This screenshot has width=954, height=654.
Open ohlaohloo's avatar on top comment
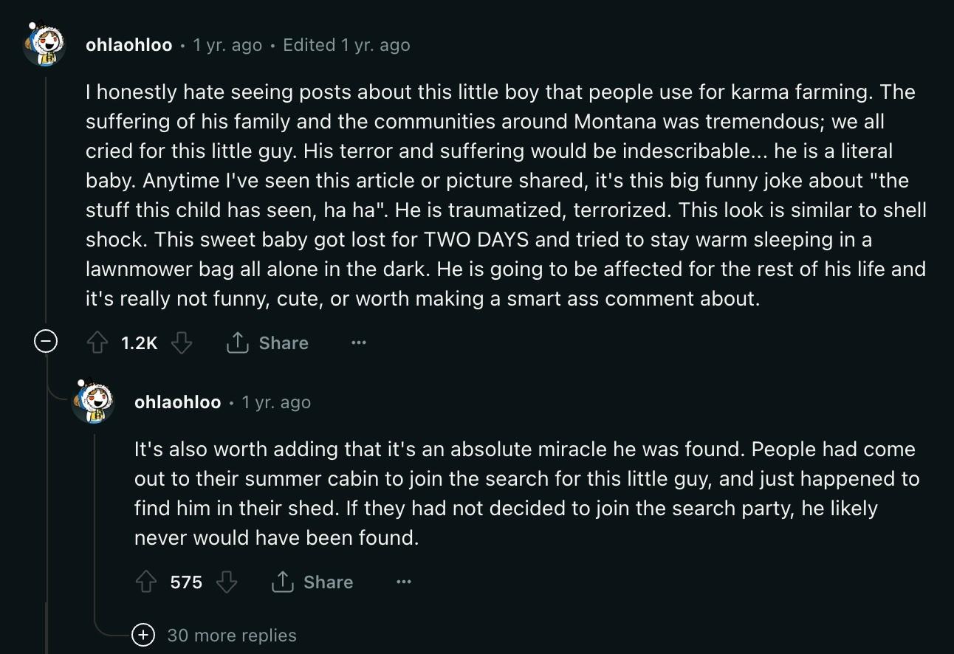pos(45,44)
